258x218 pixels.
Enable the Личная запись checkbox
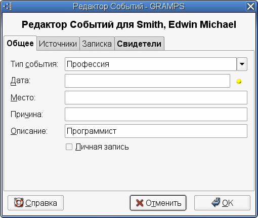pyautogui.click(x=69, y=147)
